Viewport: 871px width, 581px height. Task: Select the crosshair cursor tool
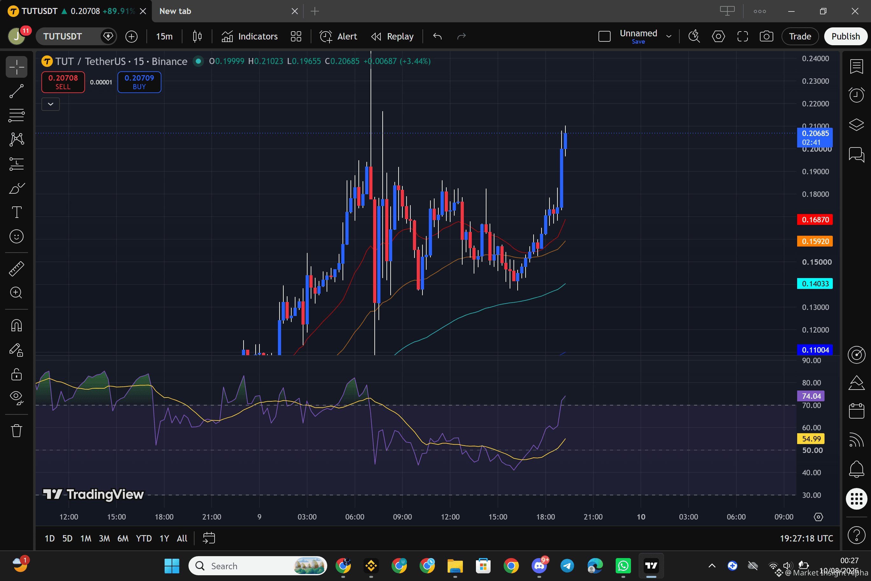click(x=16, y=67)
